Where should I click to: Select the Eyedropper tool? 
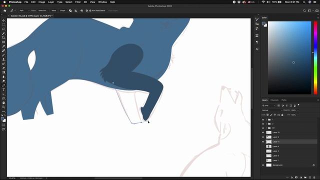(3, 46)
